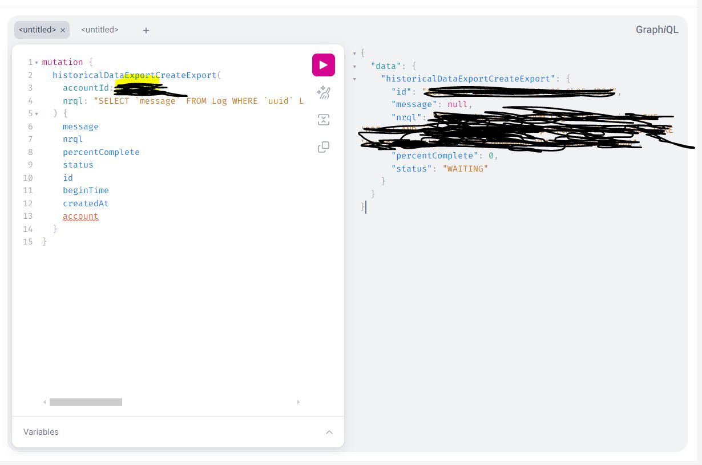702x465 pixels.
Task: Click the message field on line 6
Action: pos(80,127)
